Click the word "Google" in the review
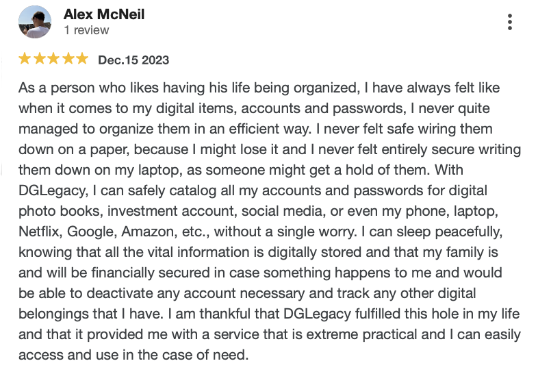The height and width of the screenshot is (385, 538). pyautogui.click(x=92, y=232)
